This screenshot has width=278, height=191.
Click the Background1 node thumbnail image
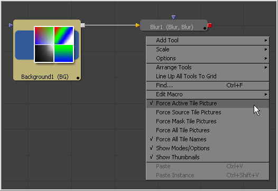(54, 44)
